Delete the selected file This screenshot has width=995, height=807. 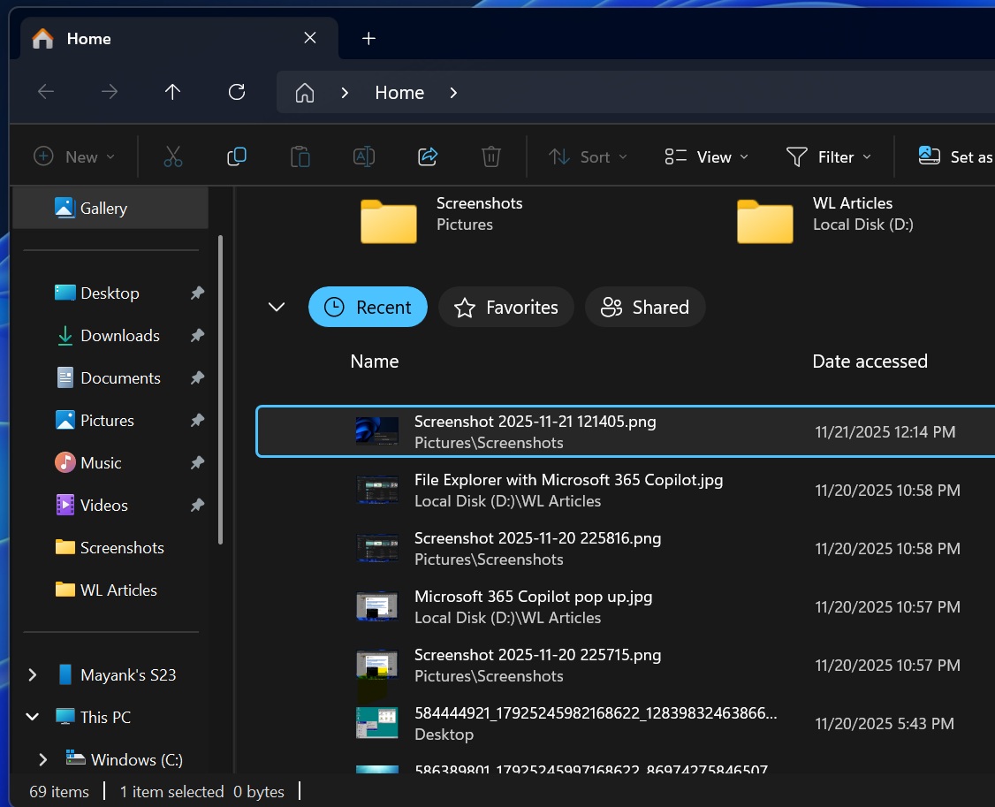pyautogui.click(x=491, y=156)
